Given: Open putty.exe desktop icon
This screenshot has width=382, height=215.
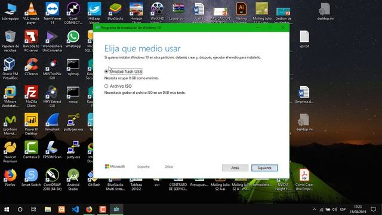Looking at the screenshot, I should click(73, 150).
